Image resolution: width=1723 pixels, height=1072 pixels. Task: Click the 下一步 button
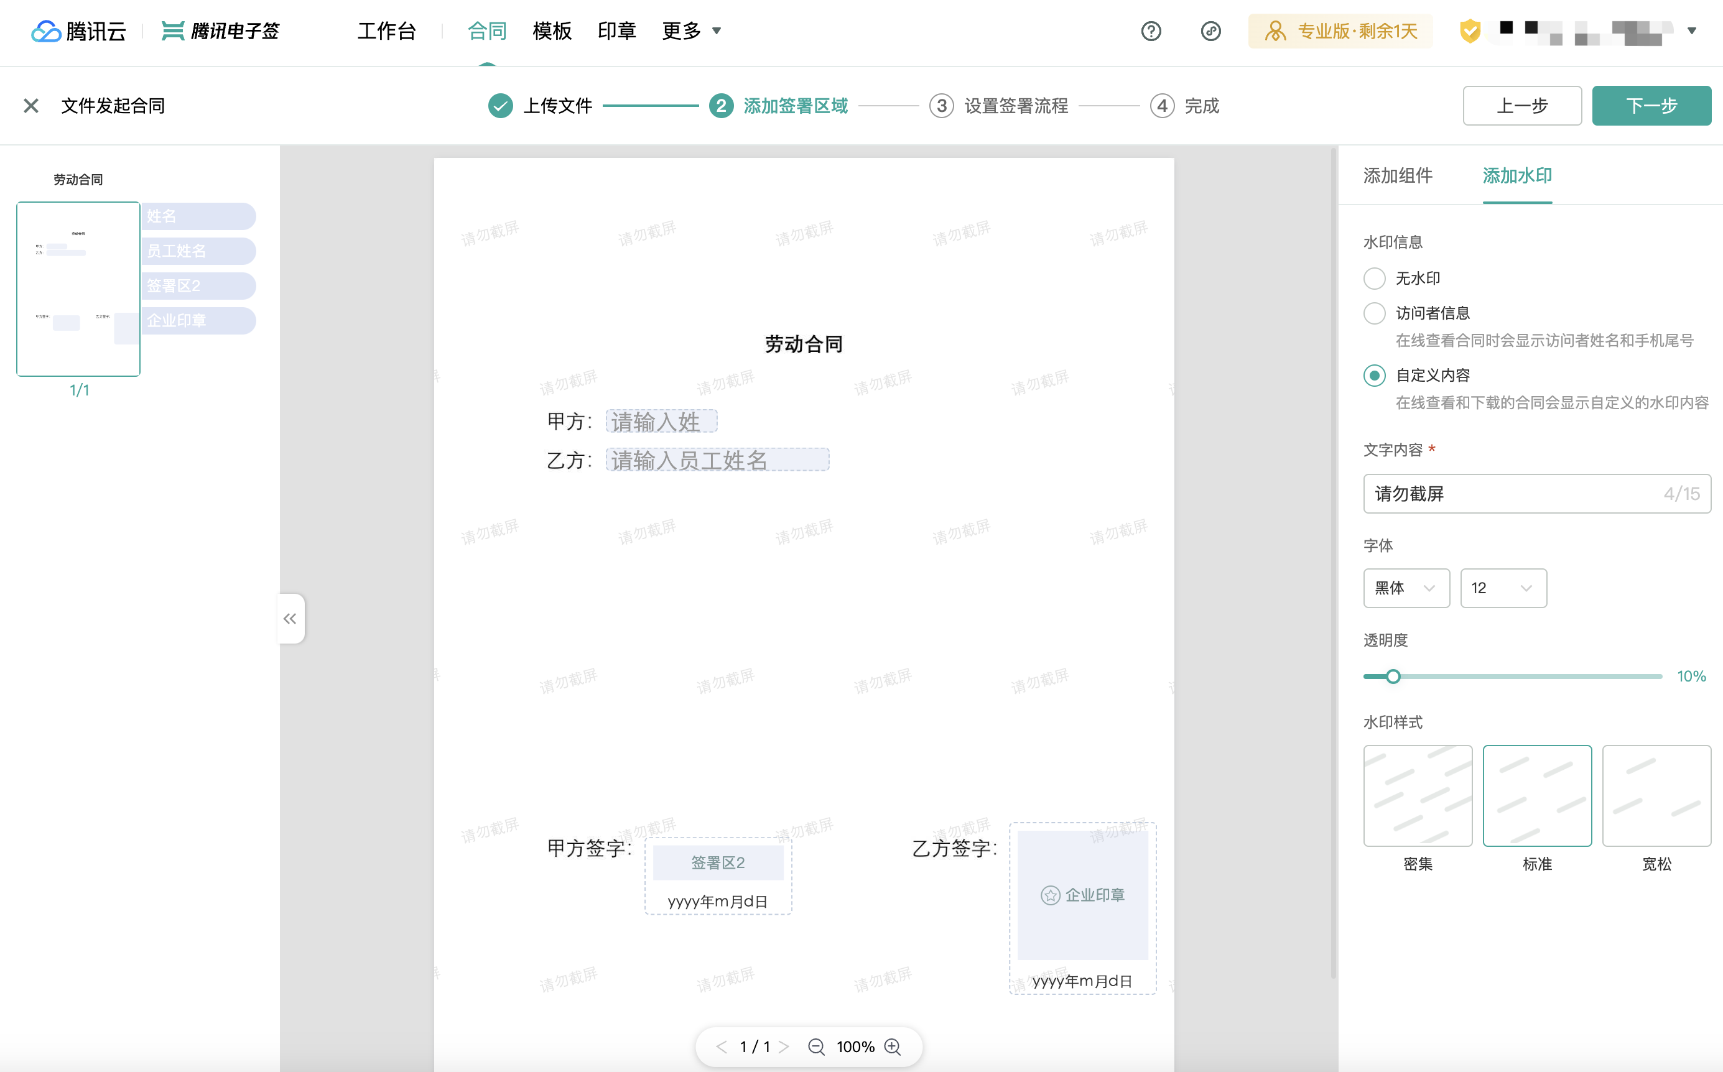point(1651,106)
